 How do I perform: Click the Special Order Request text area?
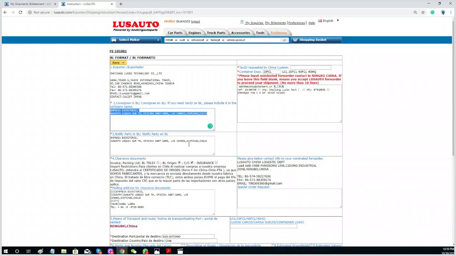289,198
